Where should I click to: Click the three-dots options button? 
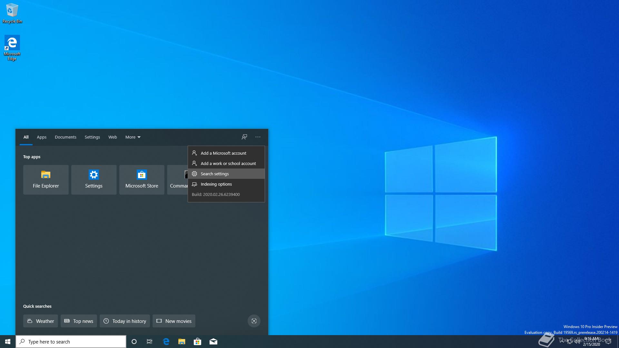[x=258, y=137]
